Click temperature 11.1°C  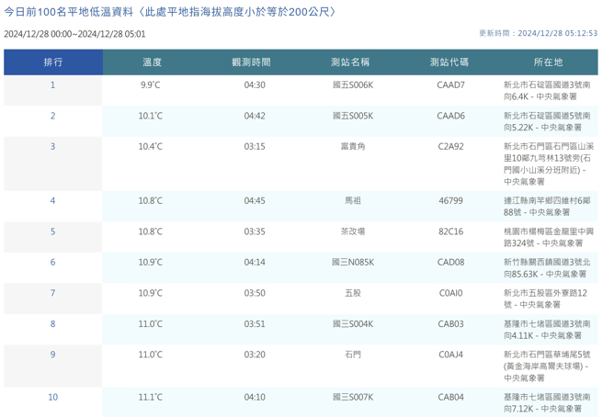point(151,397)
